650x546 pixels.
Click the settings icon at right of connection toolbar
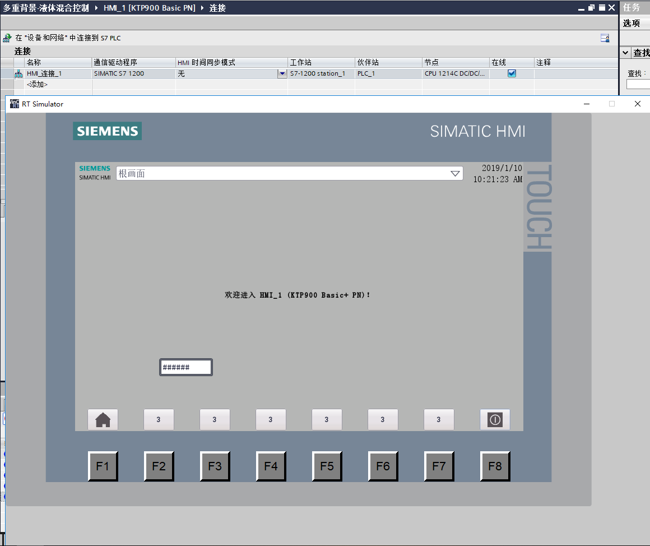605,38
